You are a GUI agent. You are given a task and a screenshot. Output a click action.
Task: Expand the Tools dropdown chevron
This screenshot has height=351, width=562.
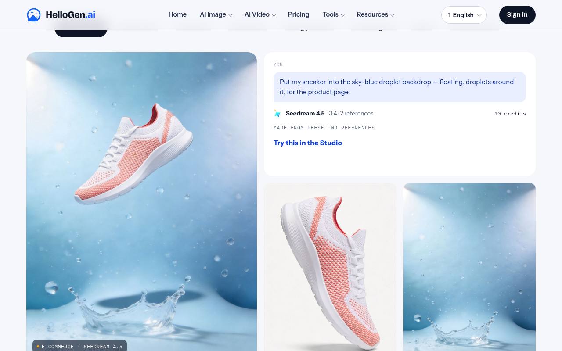coord(342,15)
